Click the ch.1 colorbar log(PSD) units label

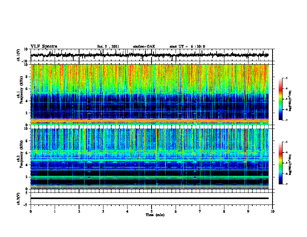[290, 101]
